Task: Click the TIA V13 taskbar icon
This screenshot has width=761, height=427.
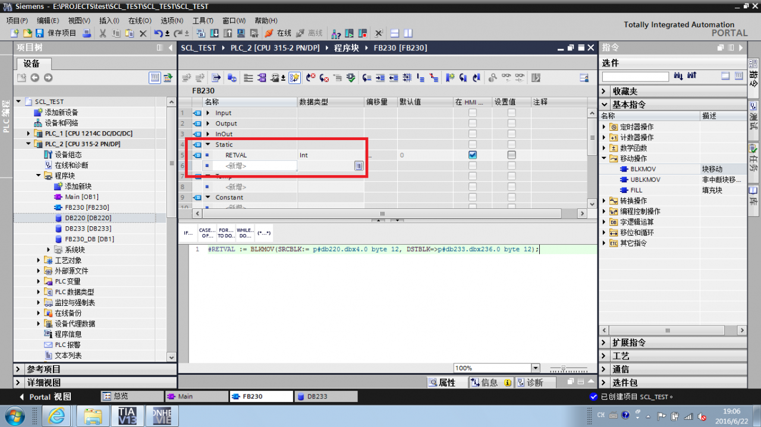Action: [127, 416]
